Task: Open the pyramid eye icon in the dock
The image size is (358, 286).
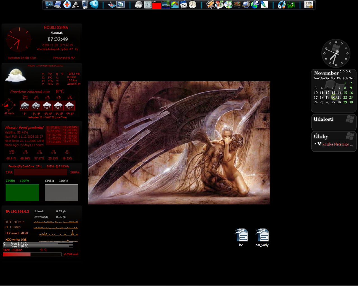Action: click(76, 5)
